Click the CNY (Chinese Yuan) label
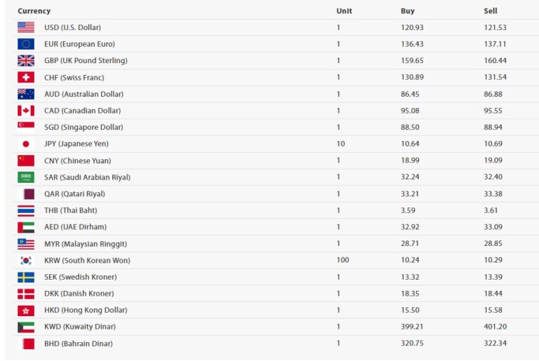This screenshot has height=361, width=539. tap(77, 161)
